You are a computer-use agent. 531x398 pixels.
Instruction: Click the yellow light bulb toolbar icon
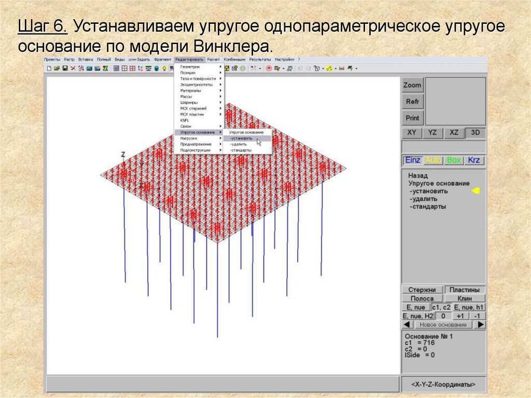pyautogui.click(x=164, y=68)
